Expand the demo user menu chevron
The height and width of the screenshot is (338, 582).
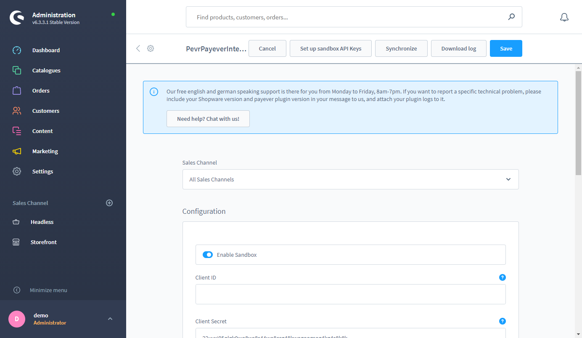(110, 319)
